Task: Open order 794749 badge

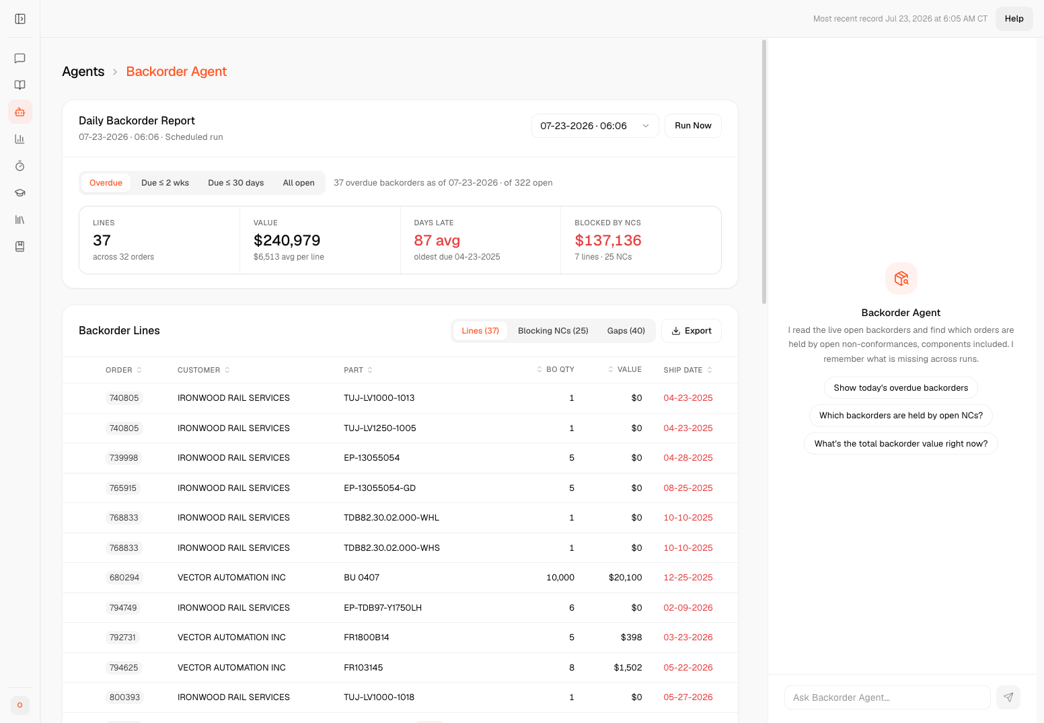Action: point(123,608)
